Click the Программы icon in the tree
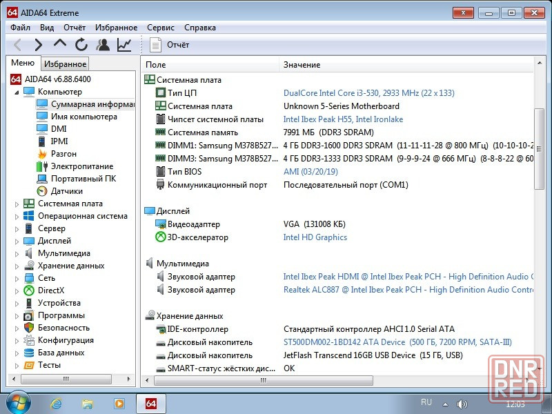 [29, 315]
